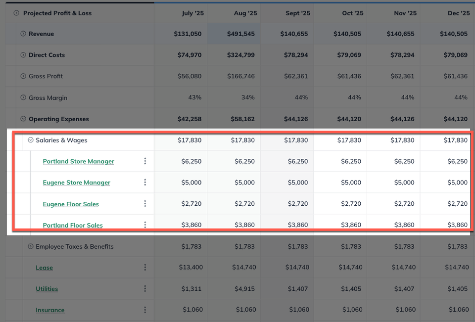475x322 pixels.
Task: Open kebab menu for Insurance row
Action: [145, 310]
